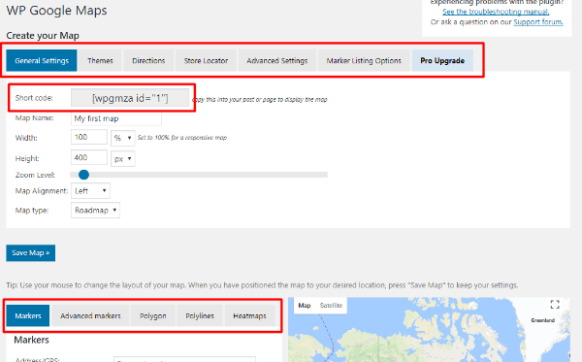Switch to the Themes tab
Screen dimensions: 582x362
tap(100, 60)
